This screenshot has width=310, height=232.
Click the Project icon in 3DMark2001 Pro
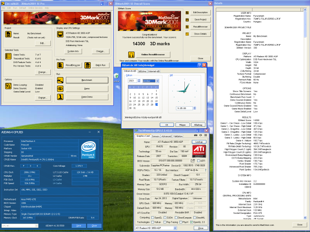point(8,34)
